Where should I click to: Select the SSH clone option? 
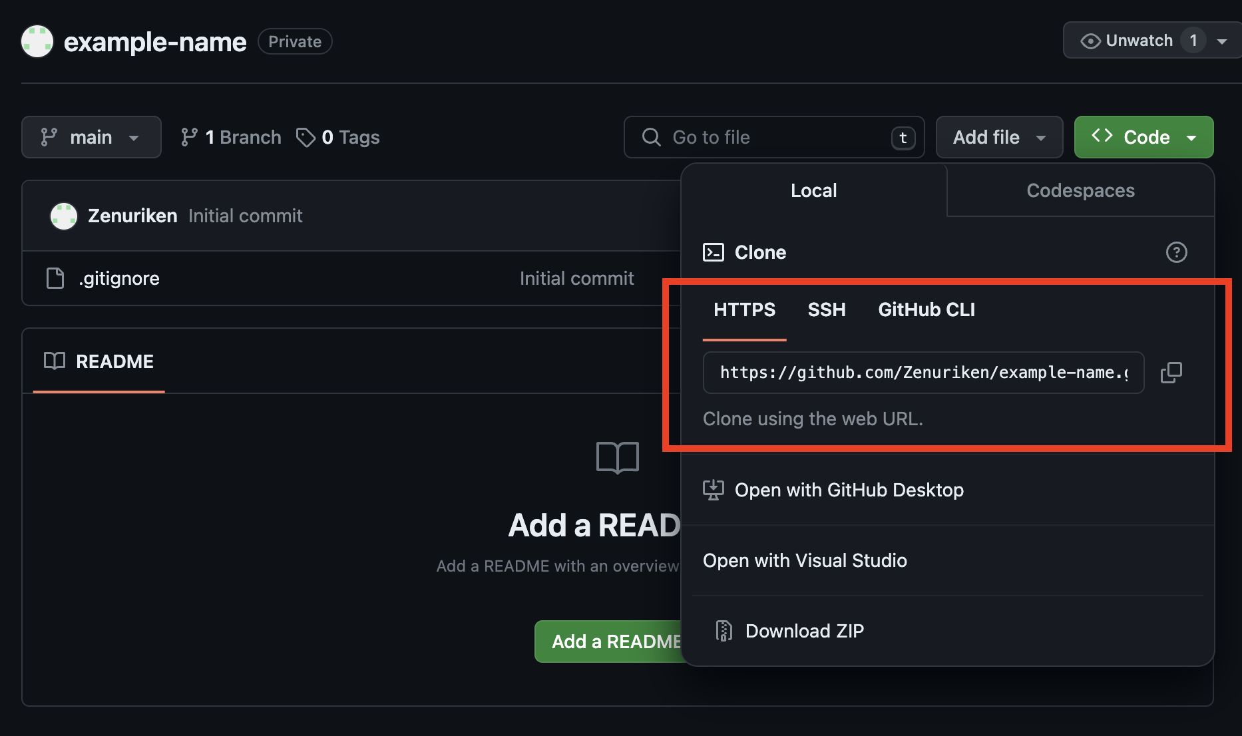tap(827, 309)
